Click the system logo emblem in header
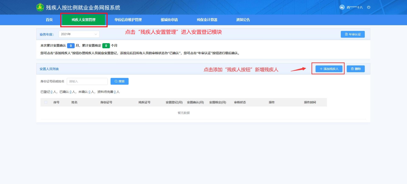407x184 pixels. [40, 7]
